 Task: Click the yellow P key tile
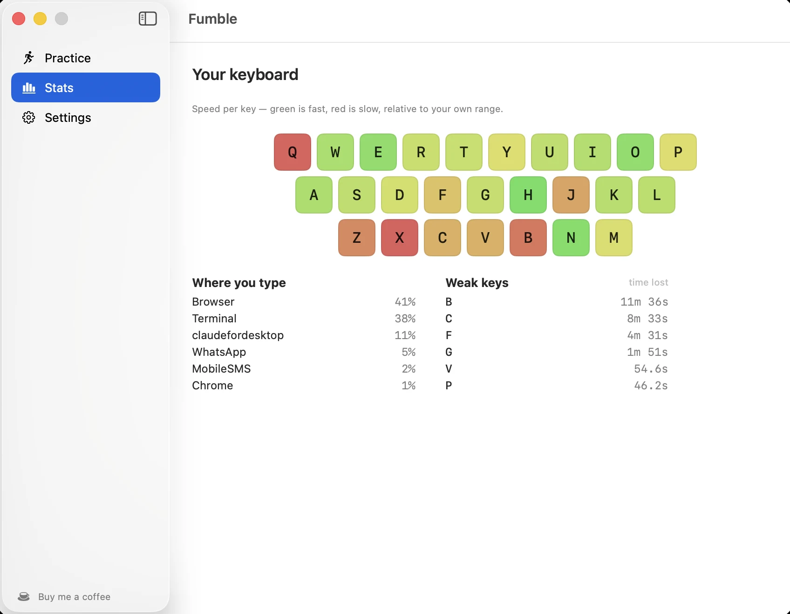point(678,152)
